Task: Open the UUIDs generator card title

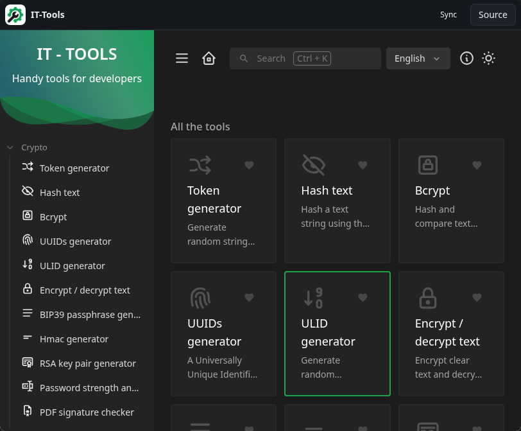Action: (x=214, y=333)
